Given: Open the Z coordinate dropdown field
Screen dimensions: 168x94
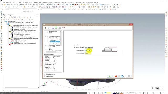Looking at the screenshot, I should click(48, 9).
